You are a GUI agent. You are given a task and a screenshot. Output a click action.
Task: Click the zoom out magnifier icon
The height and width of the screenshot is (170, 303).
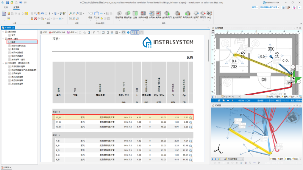click(x=74, y=13)
